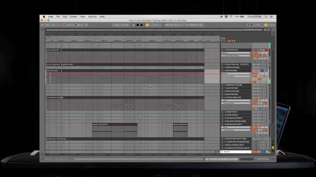Switch views with the yellow Session/Arrangement selector
This screenshot has width=316, height=177.
(274, 29)
